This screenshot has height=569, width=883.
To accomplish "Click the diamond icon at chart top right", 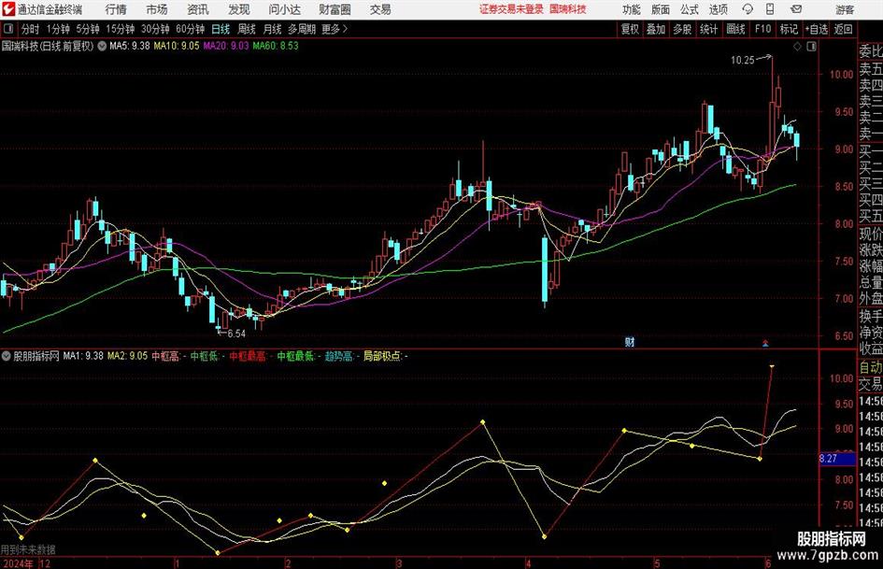I will point(797,47).
